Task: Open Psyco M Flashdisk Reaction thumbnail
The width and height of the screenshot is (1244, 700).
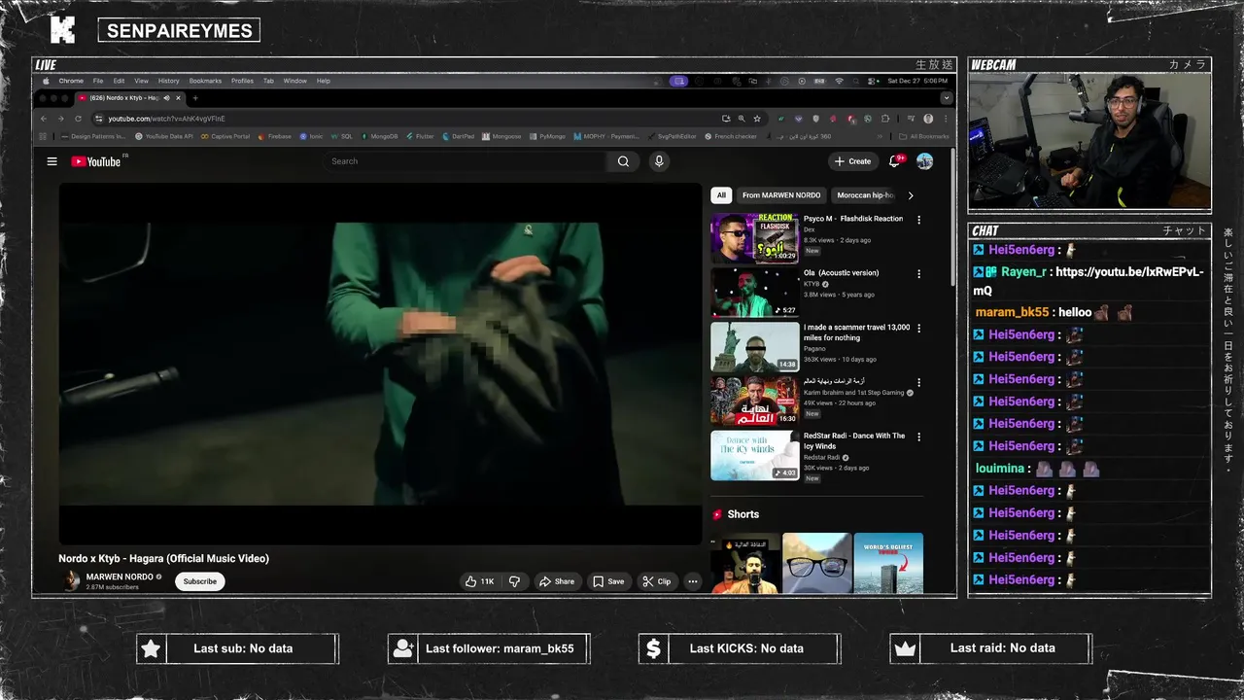Action: (x=754, y=238)
